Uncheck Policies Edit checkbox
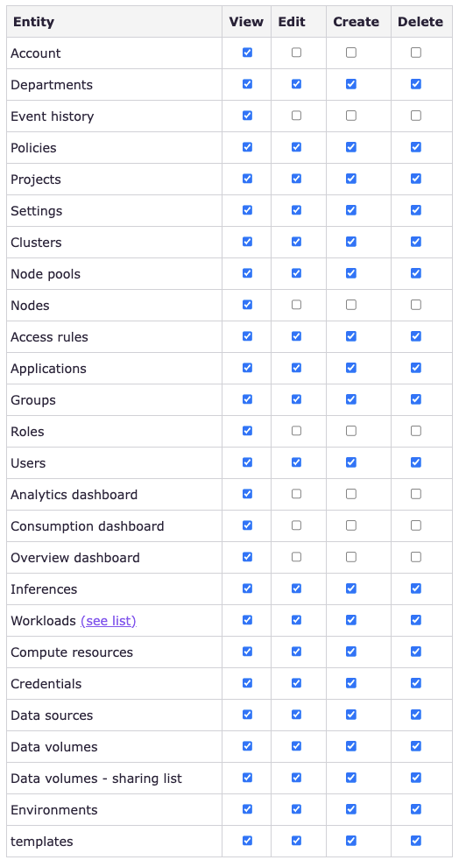The width and height of the screenshot is (459, 860). click(x=297, y=147)
